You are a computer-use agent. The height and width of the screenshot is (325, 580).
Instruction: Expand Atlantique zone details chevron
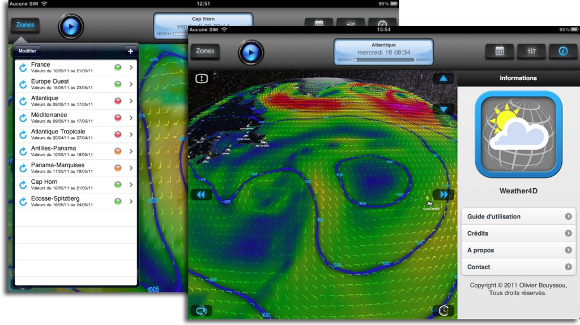[x=131, y=101]
